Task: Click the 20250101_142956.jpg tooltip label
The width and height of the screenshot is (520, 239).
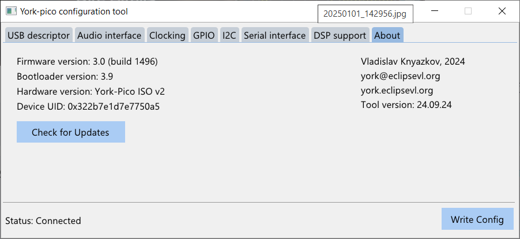Action: [x=365, y=14]
